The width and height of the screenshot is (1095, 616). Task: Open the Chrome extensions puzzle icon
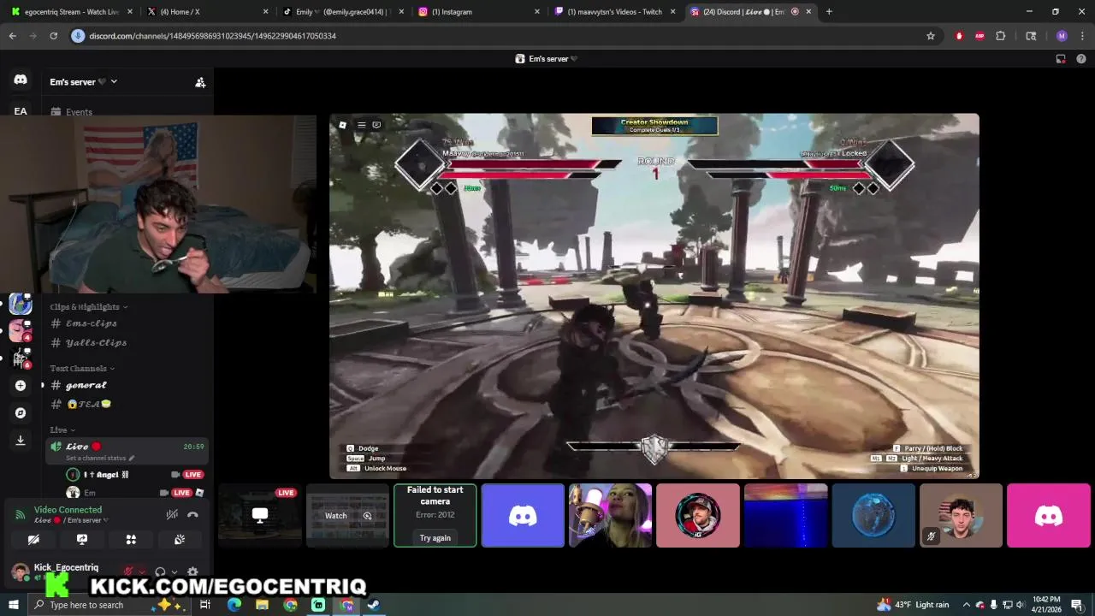tap(1001, 36)
